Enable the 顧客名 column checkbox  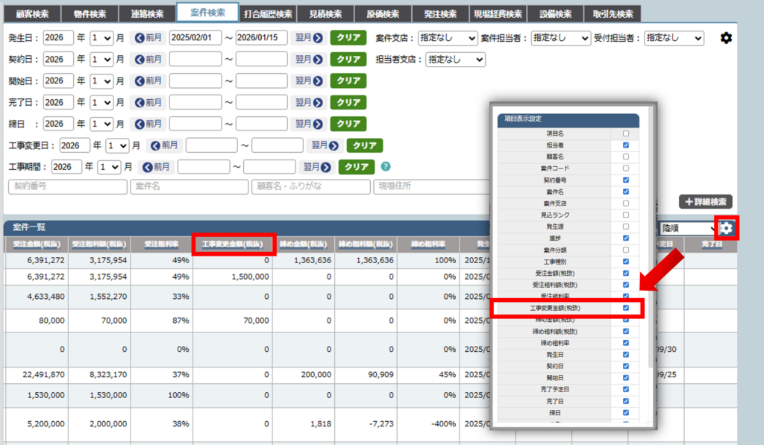(x=625, y=157)
